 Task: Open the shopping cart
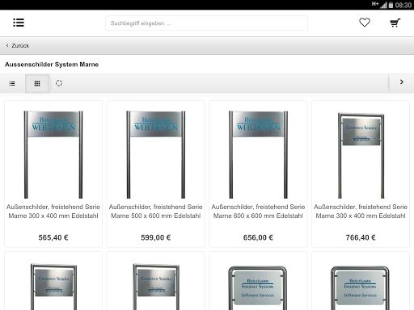395,23
